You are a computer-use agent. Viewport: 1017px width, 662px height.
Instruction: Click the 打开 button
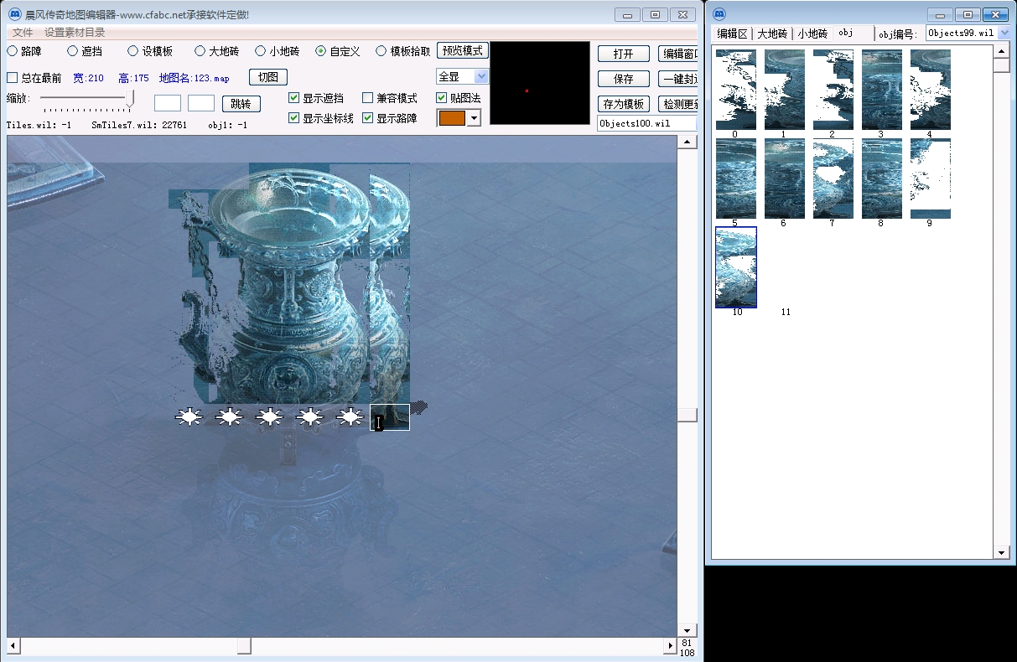[624, 54]
